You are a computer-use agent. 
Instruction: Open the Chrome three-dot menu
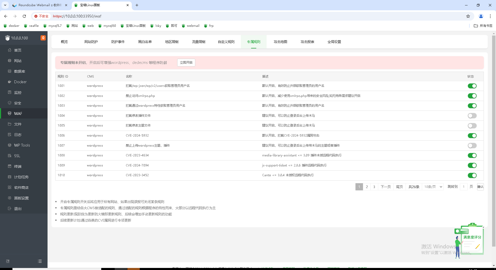(x=490, y=16)
